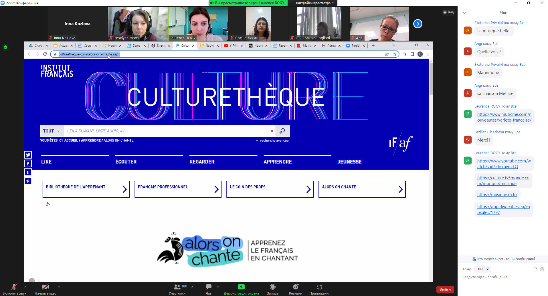This screenshot has width=548, height=296.
Task: Share page on Pinterest
Action: point(28,181)
